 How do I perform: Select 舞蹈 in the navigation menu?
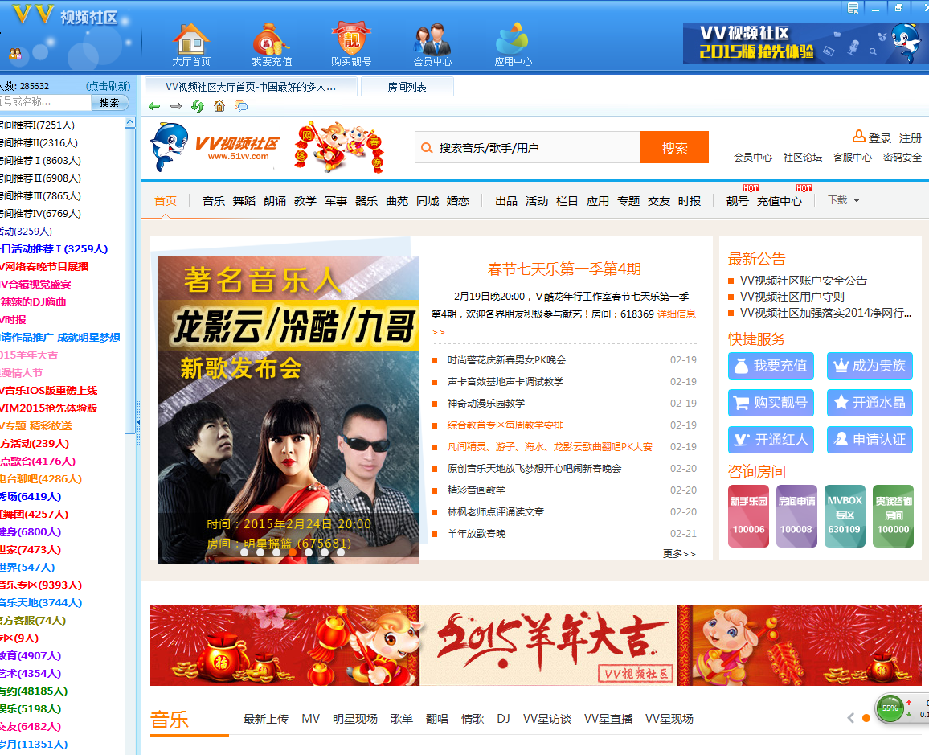pos(244,201)
